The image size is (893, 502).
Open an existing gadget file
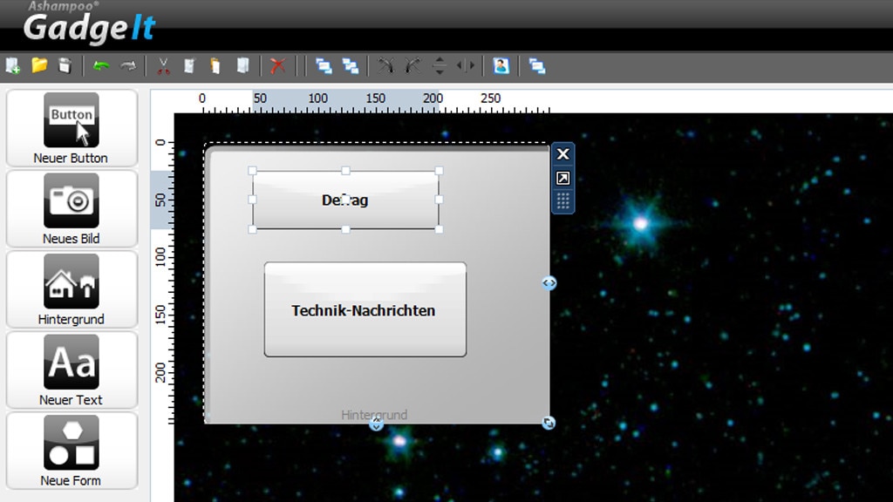click(38, 65)
